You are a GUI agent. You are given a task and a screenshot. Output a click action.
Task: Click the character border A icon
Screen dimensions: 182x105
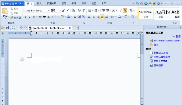(x=79, y=17)
